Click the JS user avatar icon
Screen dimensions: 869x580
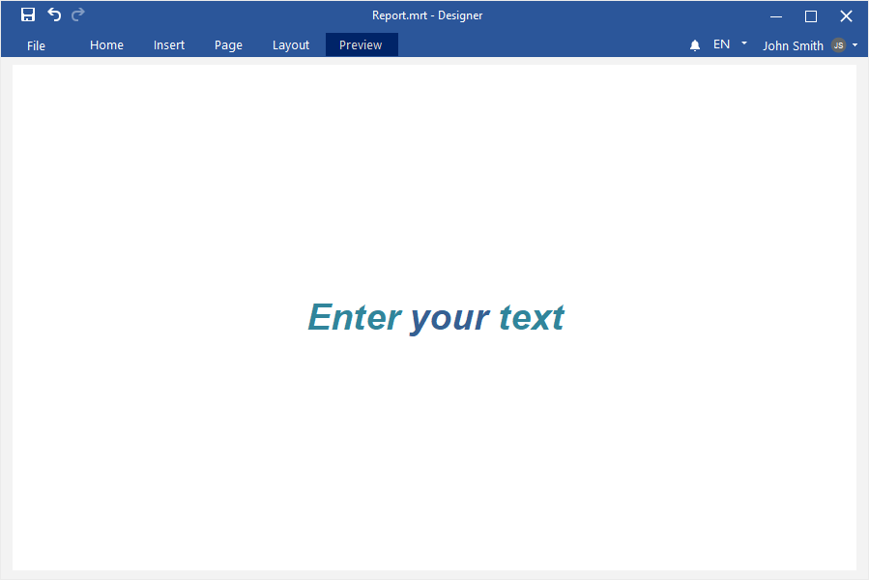(838, 45)
